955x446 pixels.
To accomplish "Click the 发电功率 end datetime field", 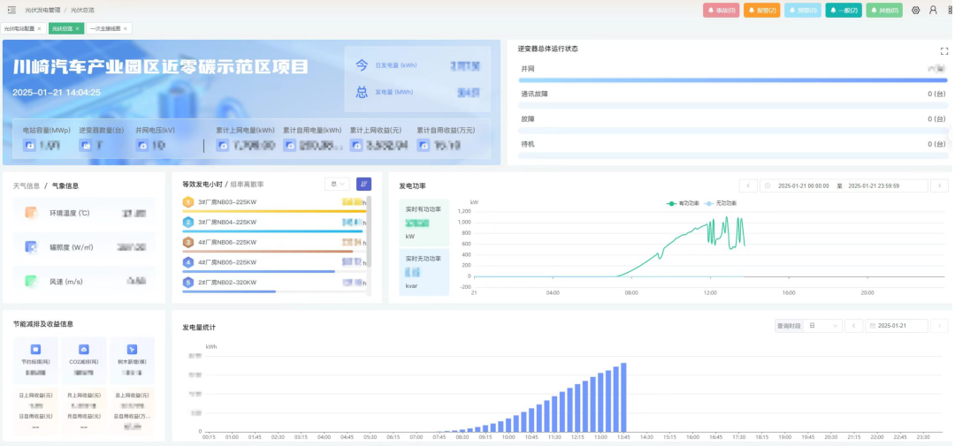I will click(874, 185).
